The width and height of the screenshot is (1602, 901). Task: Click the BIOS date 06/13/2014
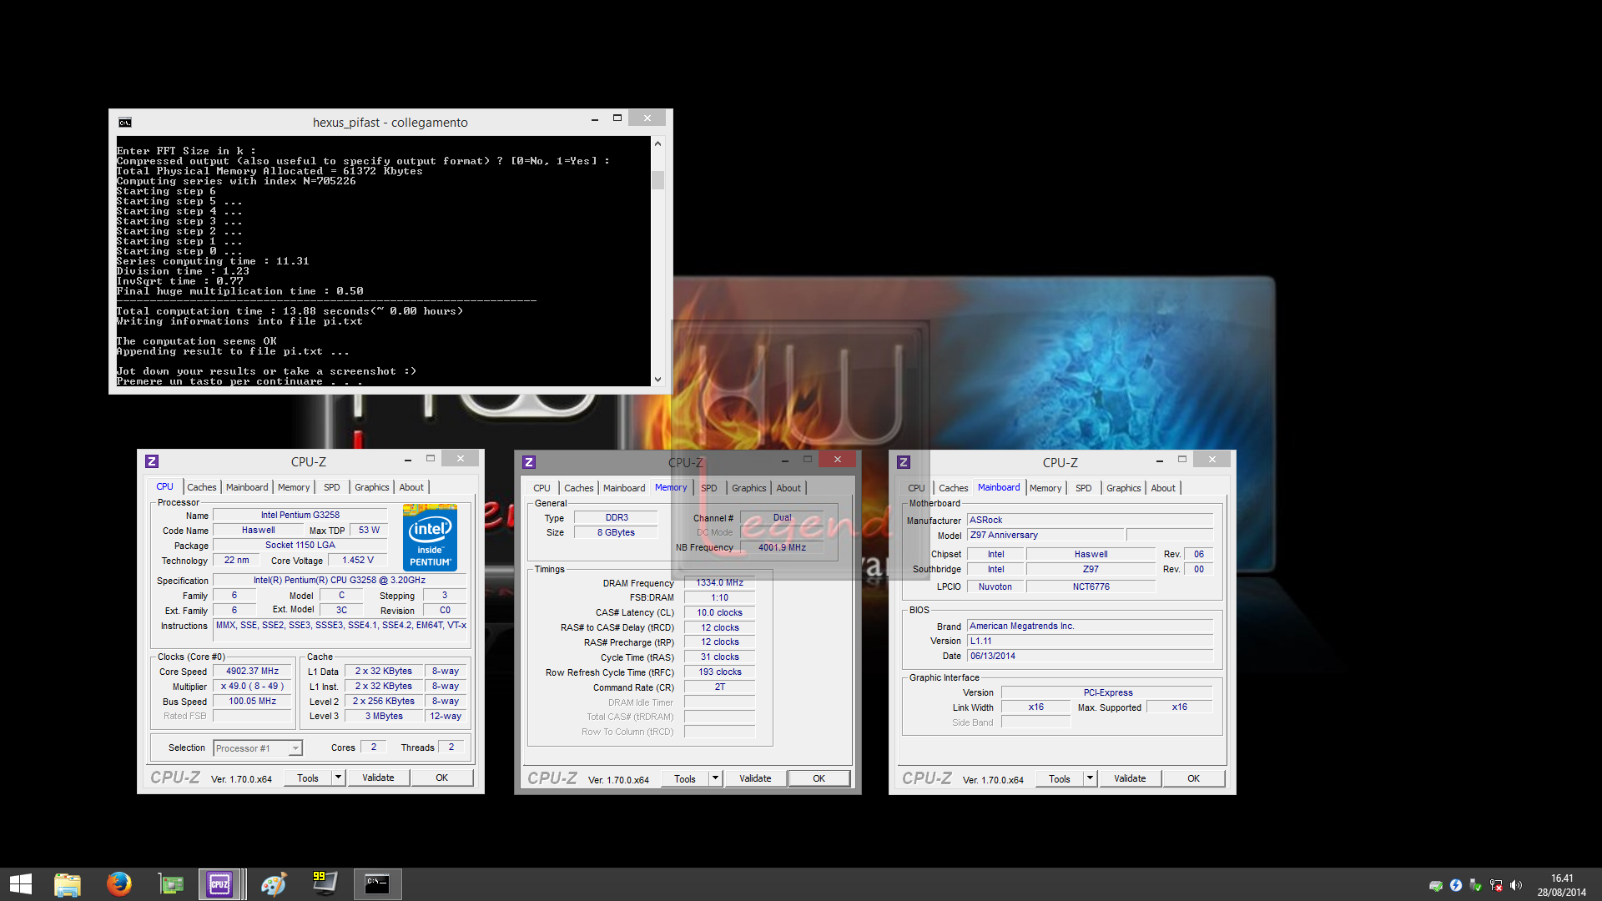pos(1091,656)
